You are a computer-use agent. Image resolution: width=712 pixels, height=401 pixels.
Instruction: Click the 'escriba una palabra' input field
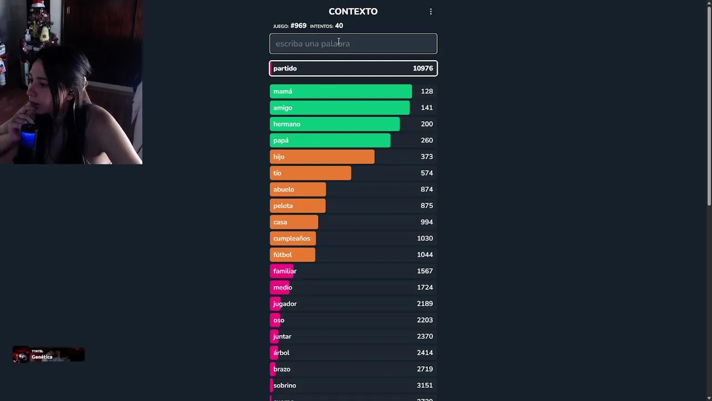(353, 43)
